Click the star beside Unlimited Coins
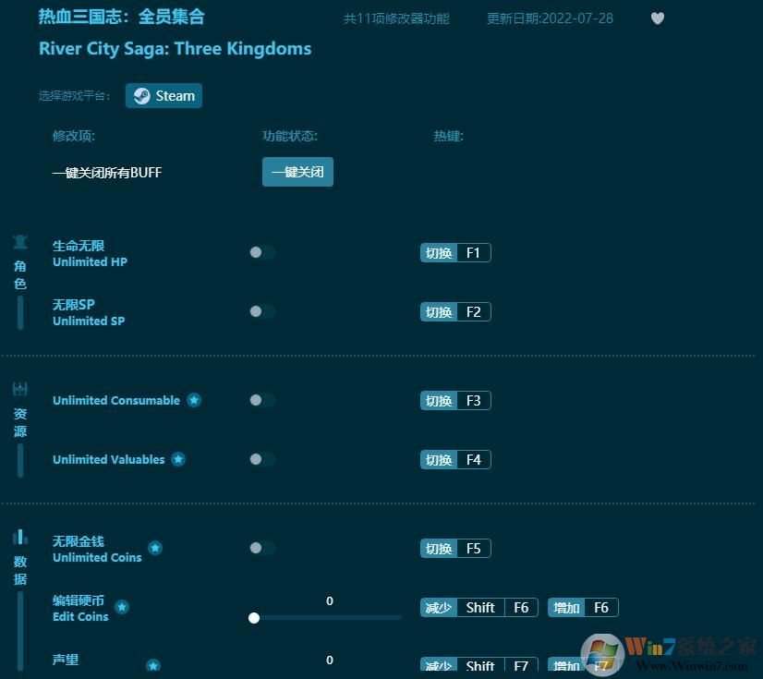This screenshot has width=763, height=679. click(155, 548)
